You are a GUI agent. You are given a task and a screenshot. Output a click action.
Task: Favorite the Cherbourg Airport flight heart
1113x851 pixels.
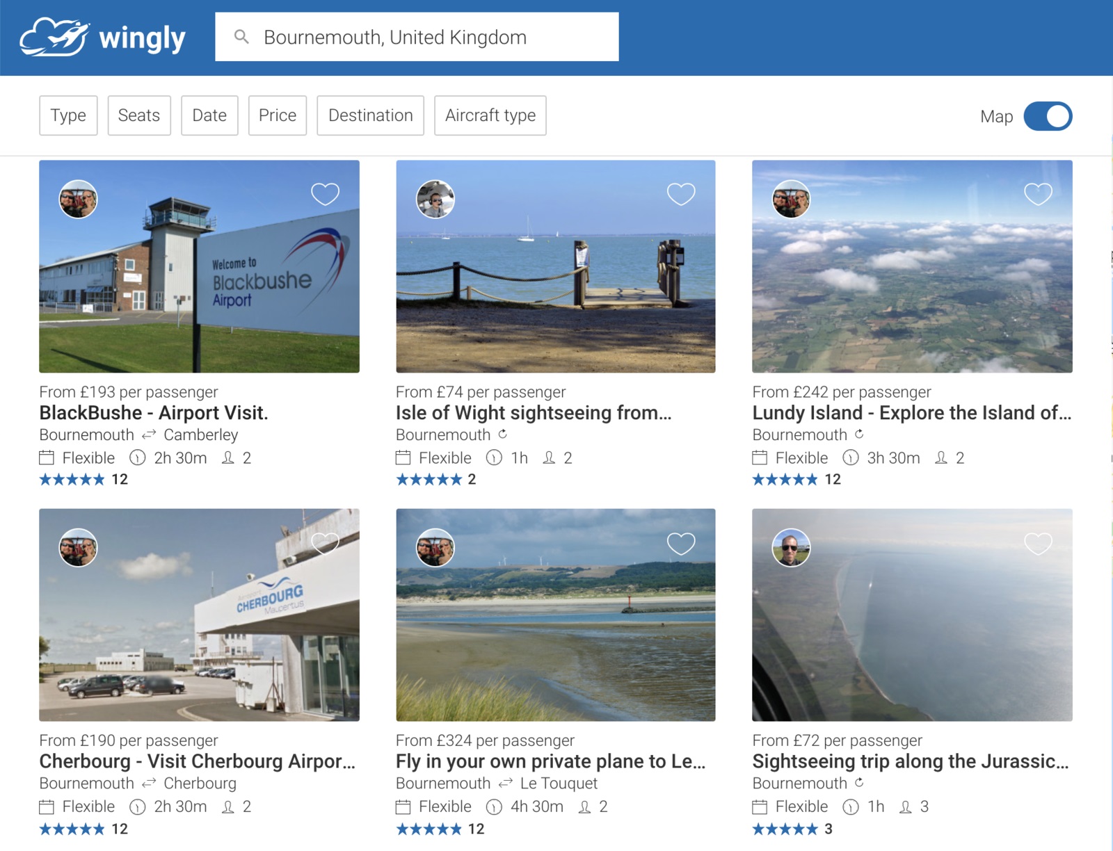pyautogui.click(x=325, y=543)
